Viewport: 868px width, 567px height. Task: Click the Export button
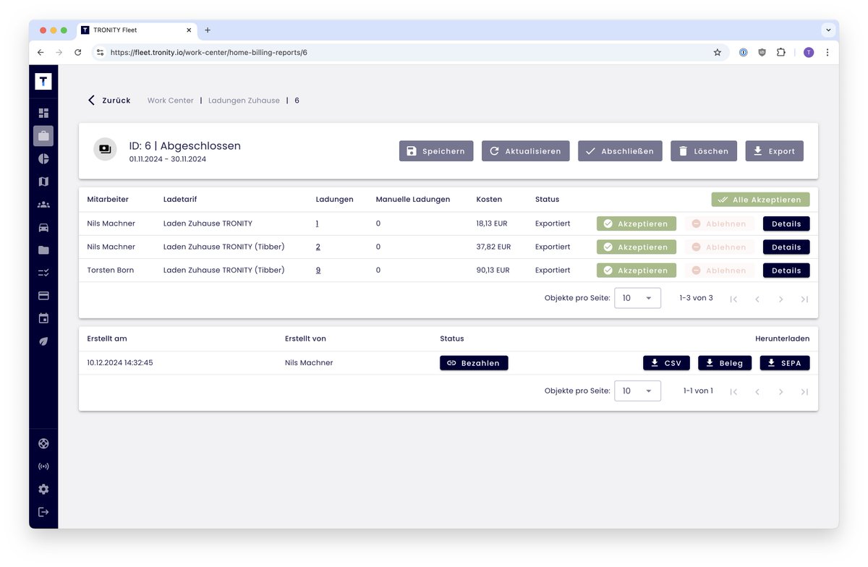click(774, 151)
